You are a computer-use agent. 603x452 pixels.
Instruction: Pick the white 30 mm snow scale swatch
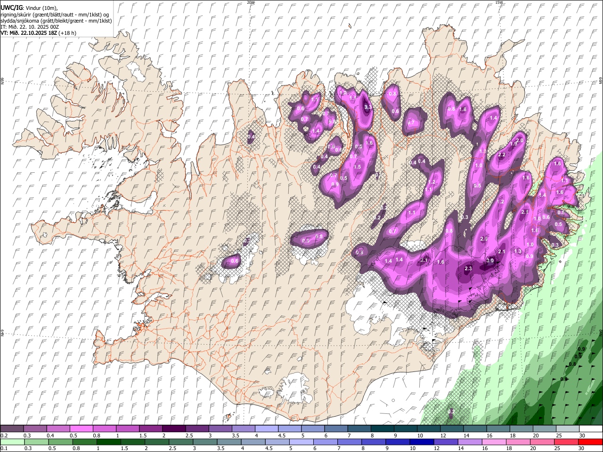(x=591, y=428)
